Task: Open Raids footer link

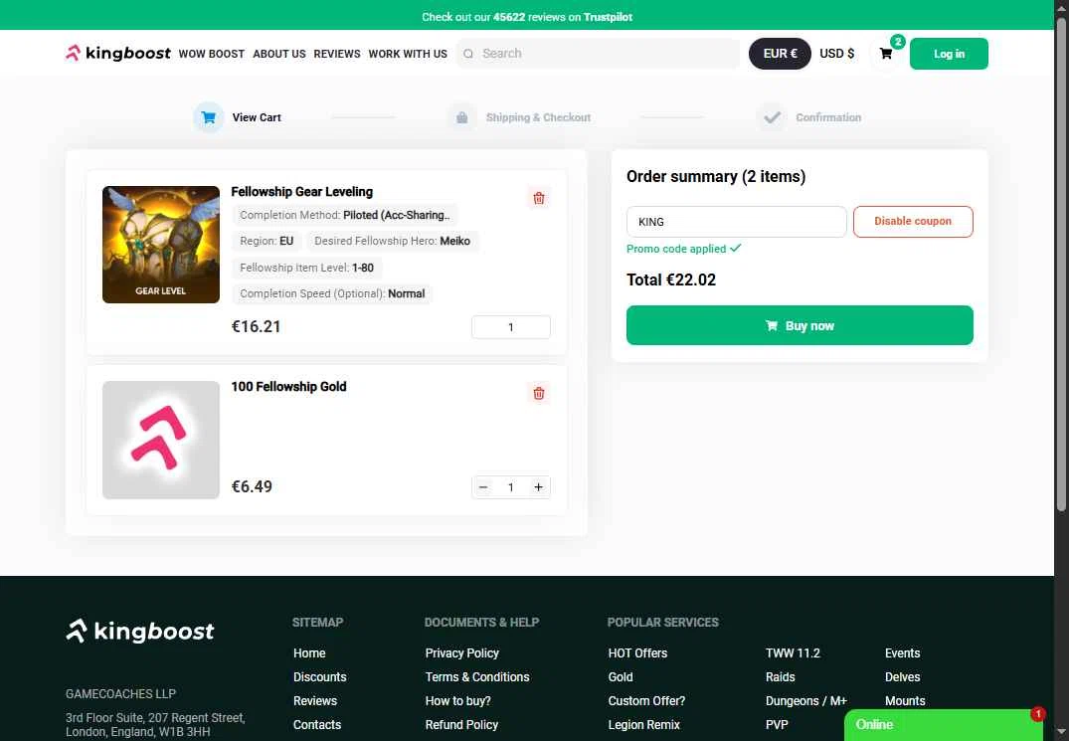Action: pyautogui.click(x=780, y=677)
